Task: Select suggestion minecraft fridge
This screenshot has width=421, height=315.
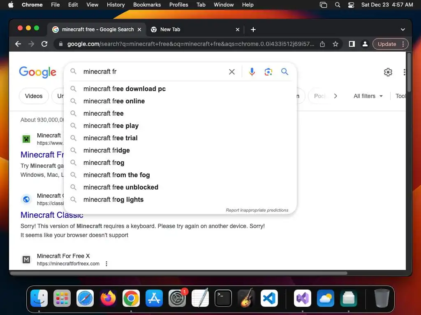Action: [180, 150]
